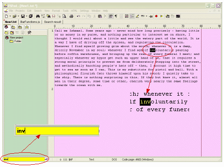Open Find with the binoculars icon

pos(38,16)
